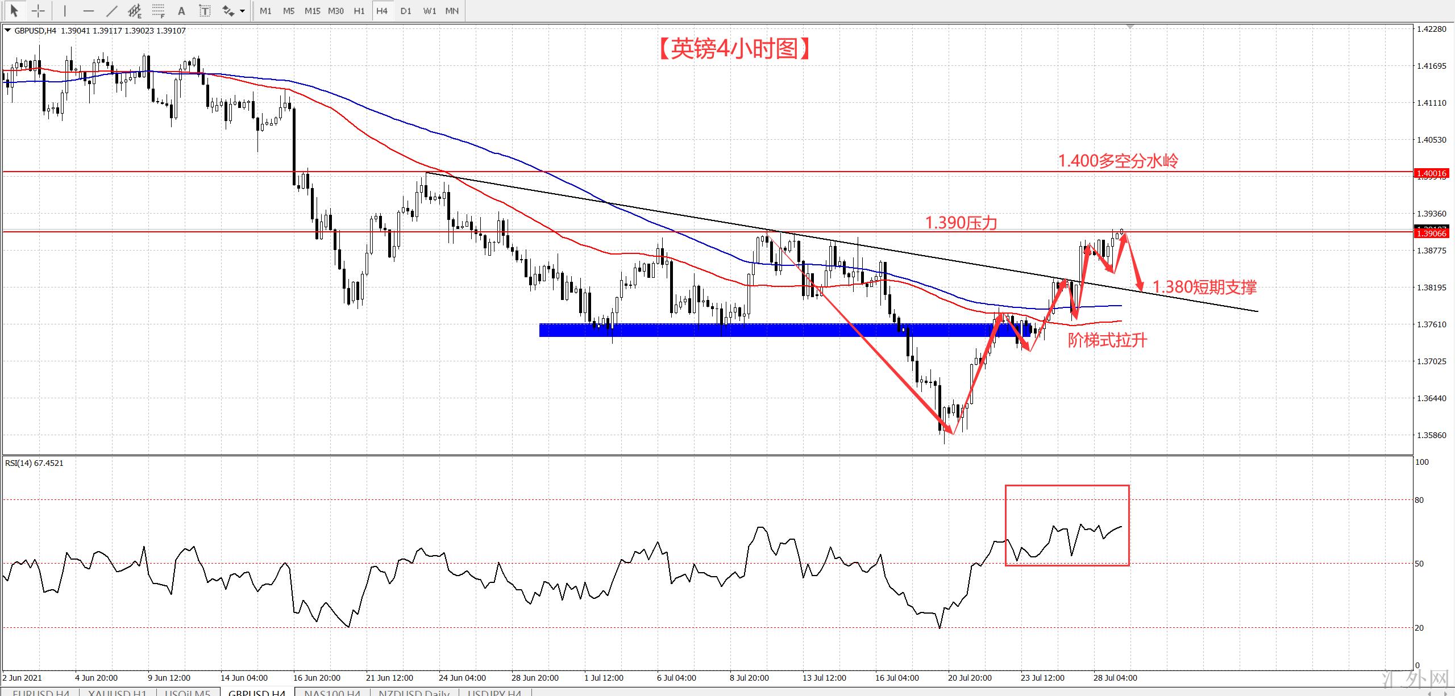Select the Fibonacci retracement tool
1455x696 pixels.
[158, 10]
